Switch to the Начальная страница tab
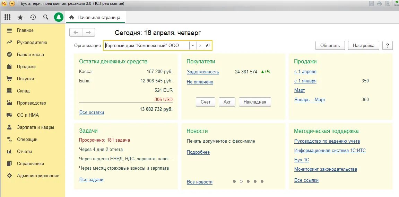Viewport: 399px width, 197px height. click(x=96, y=18)
